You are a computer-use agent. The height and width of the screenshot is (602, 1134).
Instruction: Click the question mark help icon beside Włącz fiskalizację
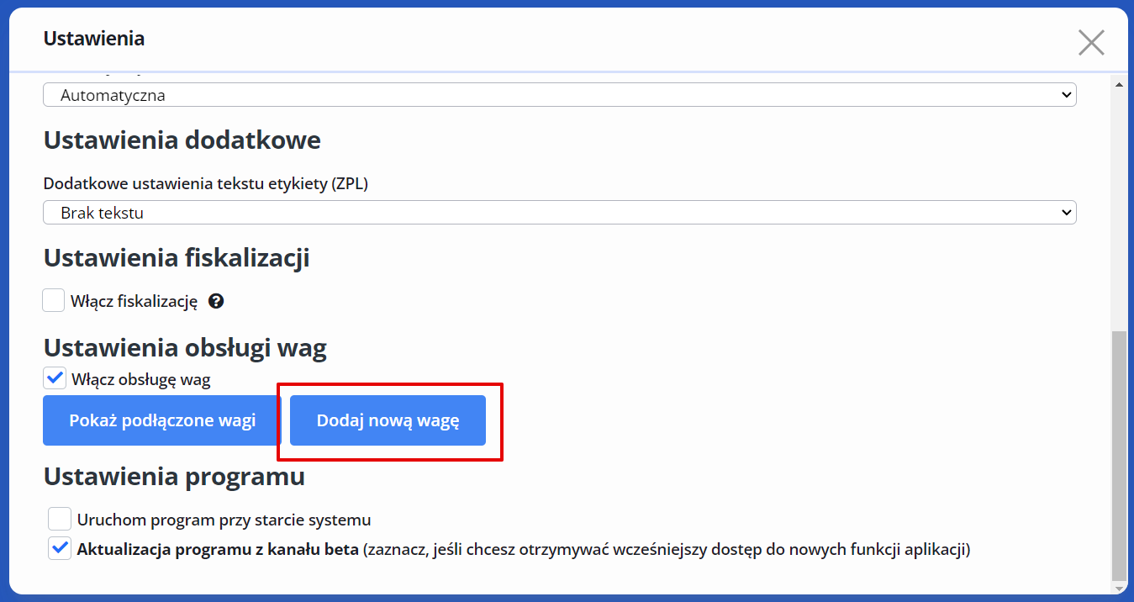(216, 301)
